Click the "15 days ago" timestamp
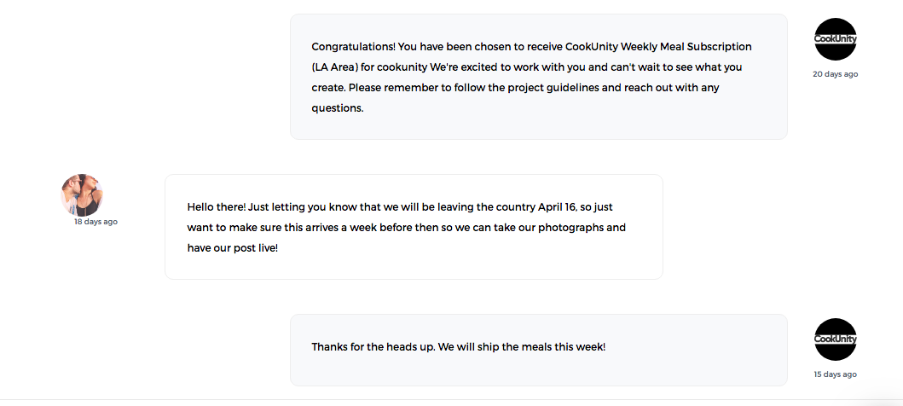 (835, 374)
